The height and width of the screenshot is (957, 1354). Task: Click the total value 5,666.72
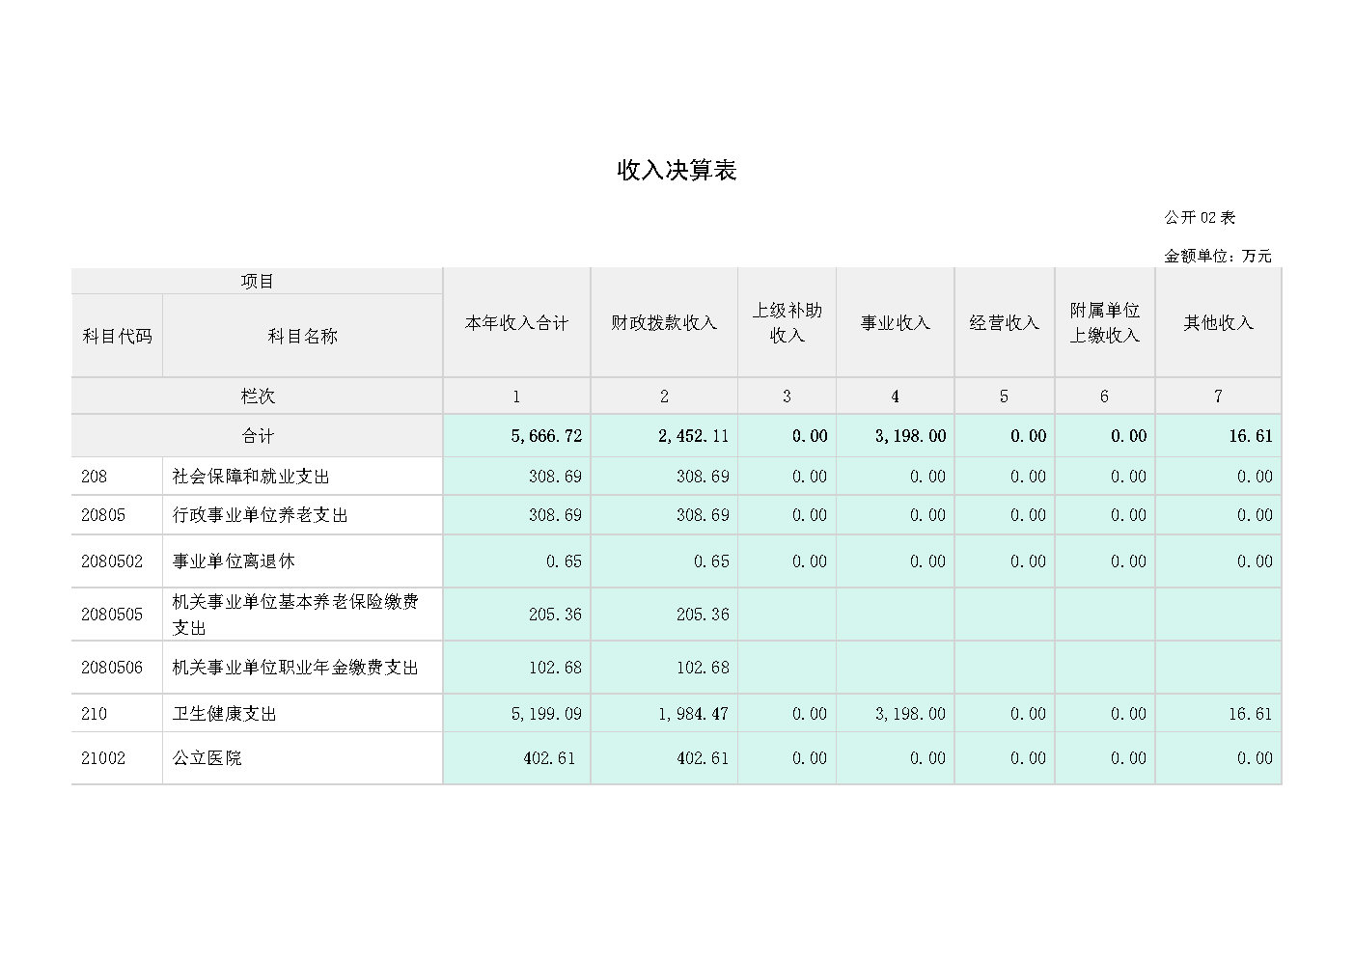coord(546,436)
